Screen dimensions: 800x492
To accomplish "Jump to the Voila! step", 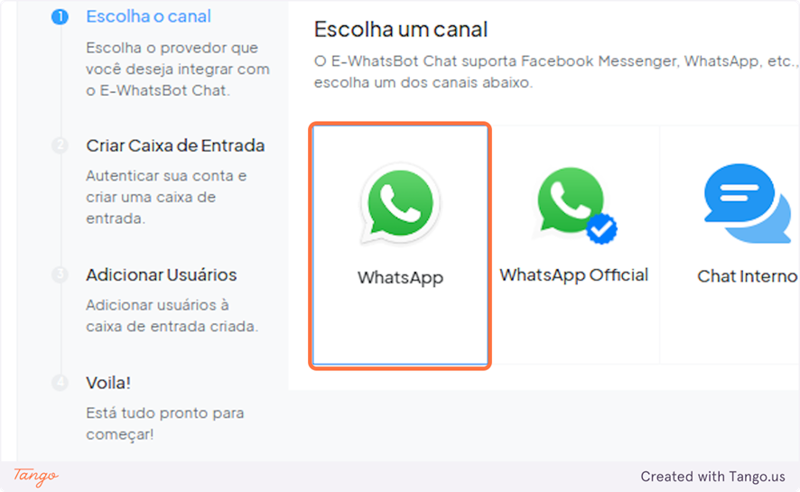I will pos(108,383).
